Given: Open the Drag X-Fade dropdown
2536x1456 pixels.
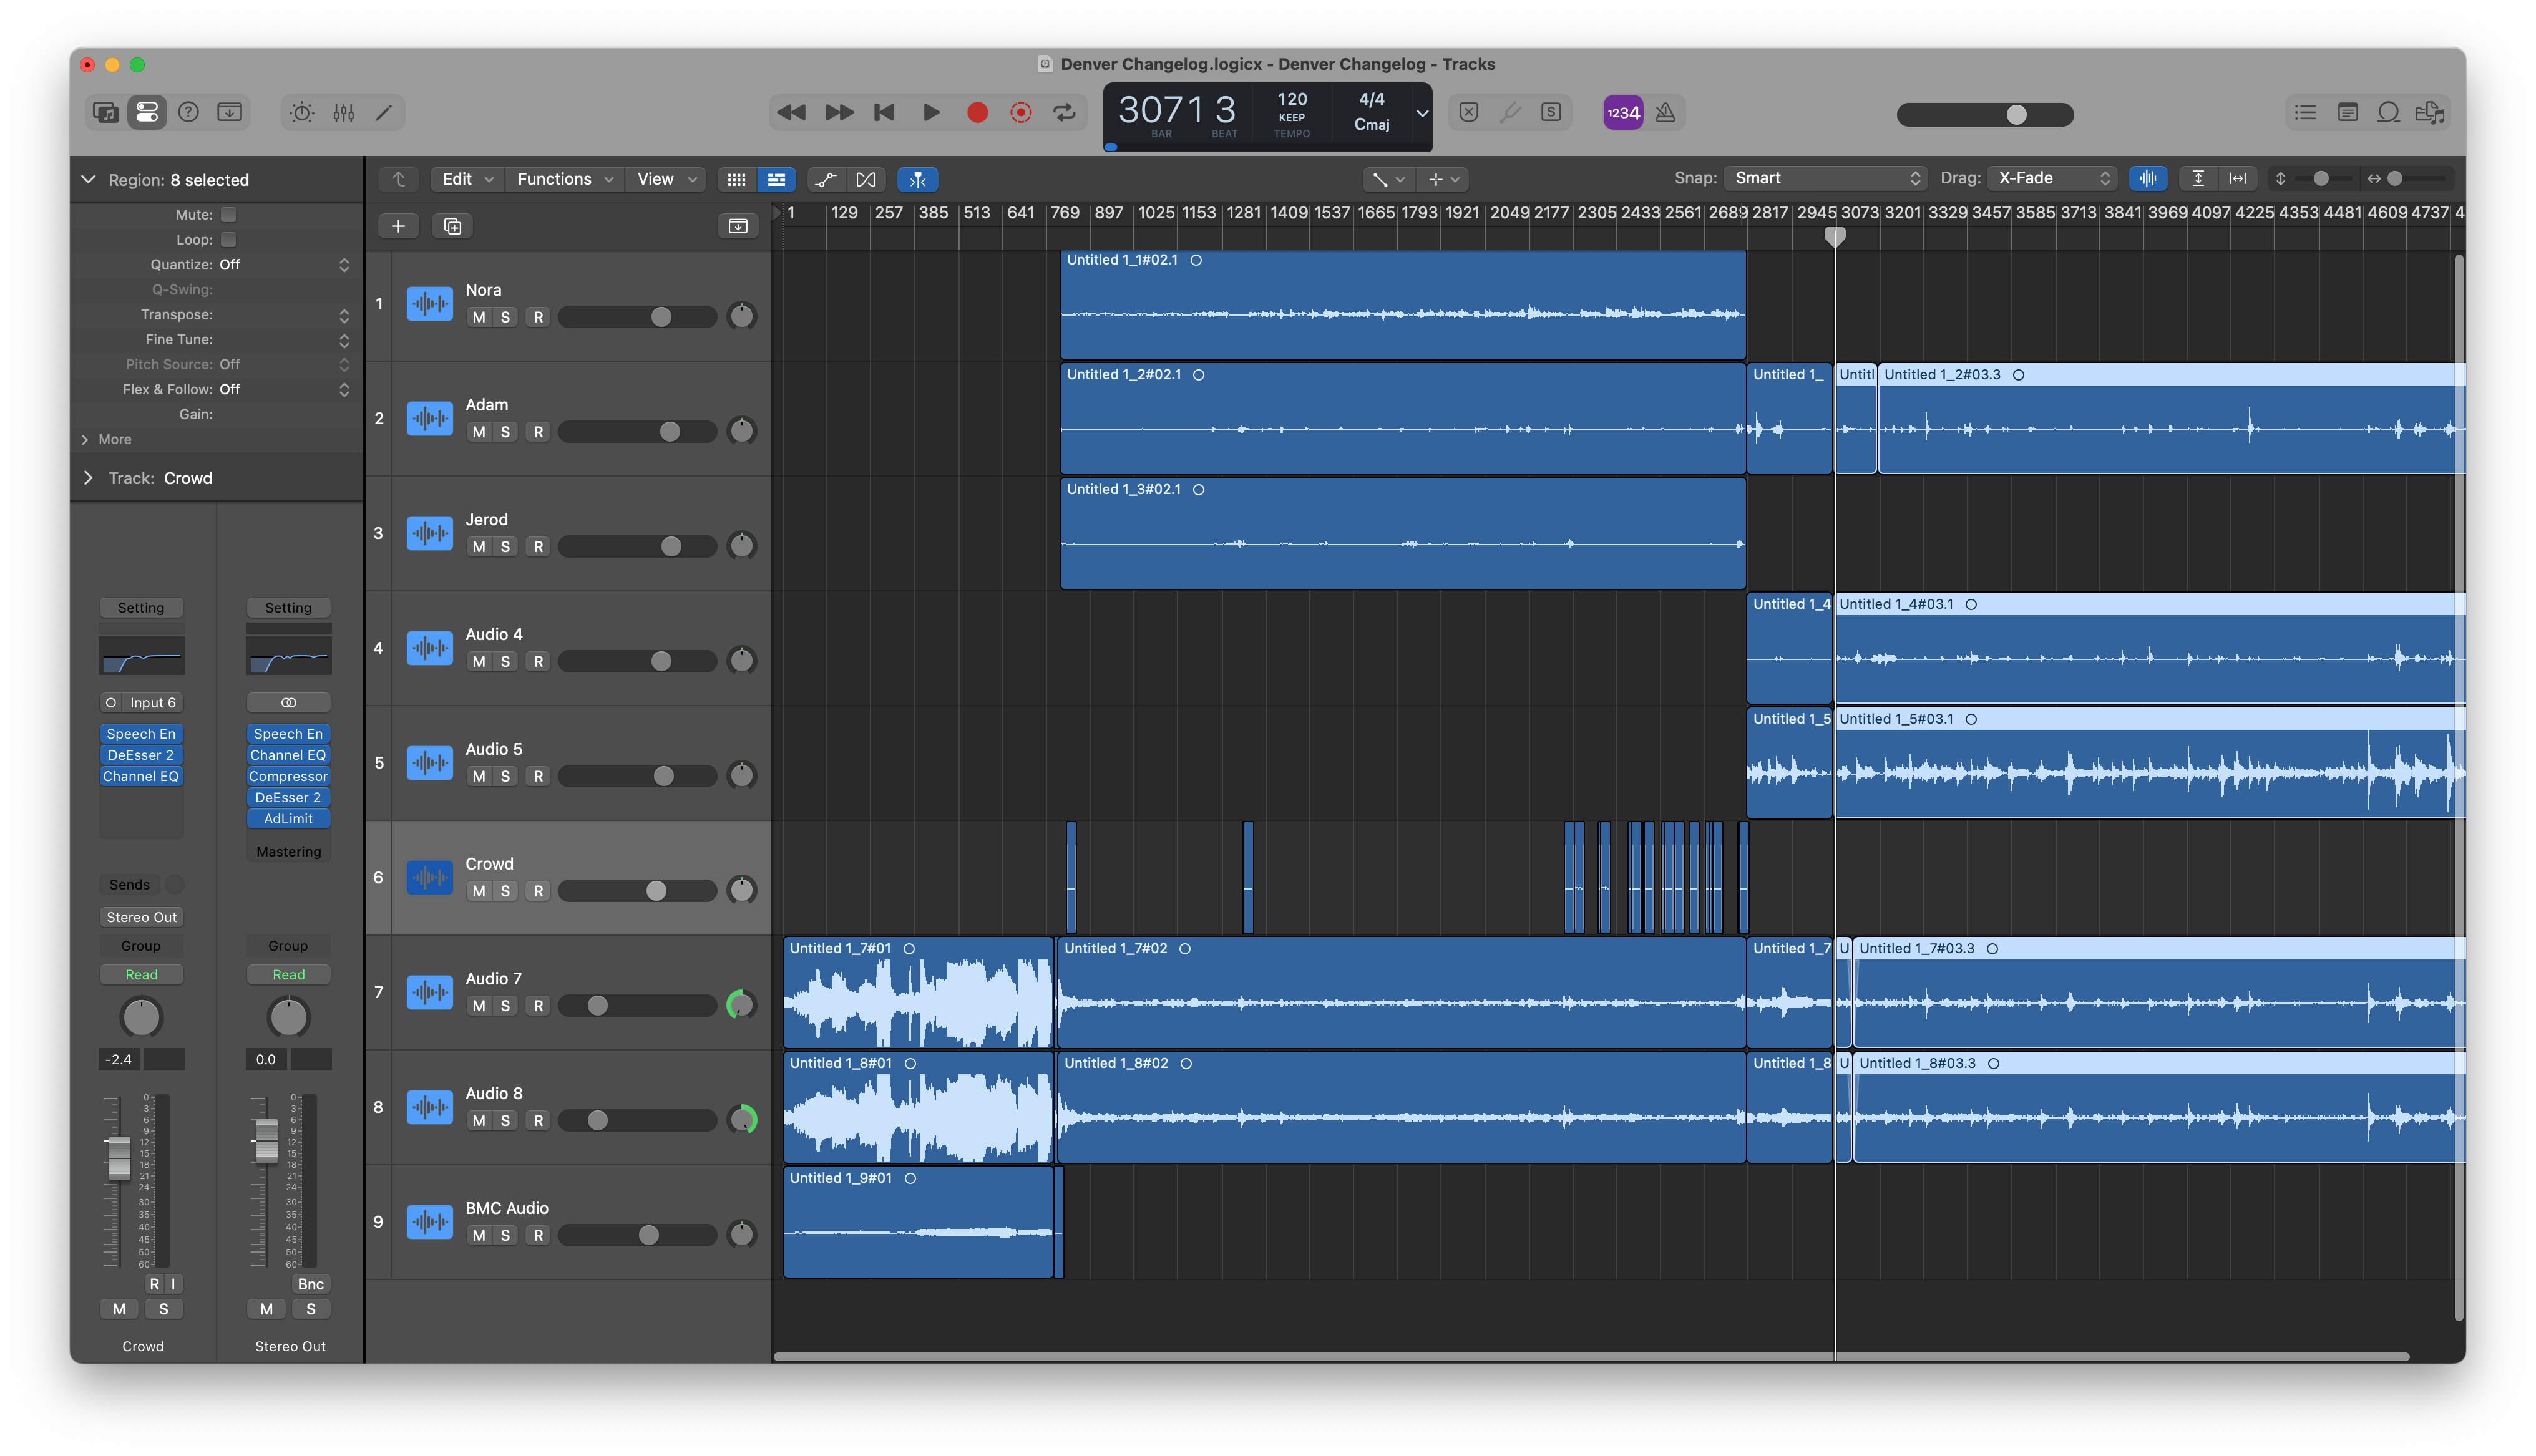Looking at the screenshot, I should (2052, 178).
